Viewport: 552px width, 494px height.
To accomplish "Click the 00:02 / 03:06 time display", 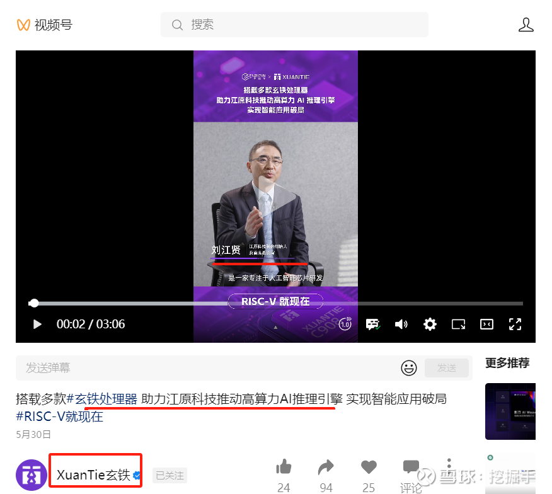I will 91,324.
